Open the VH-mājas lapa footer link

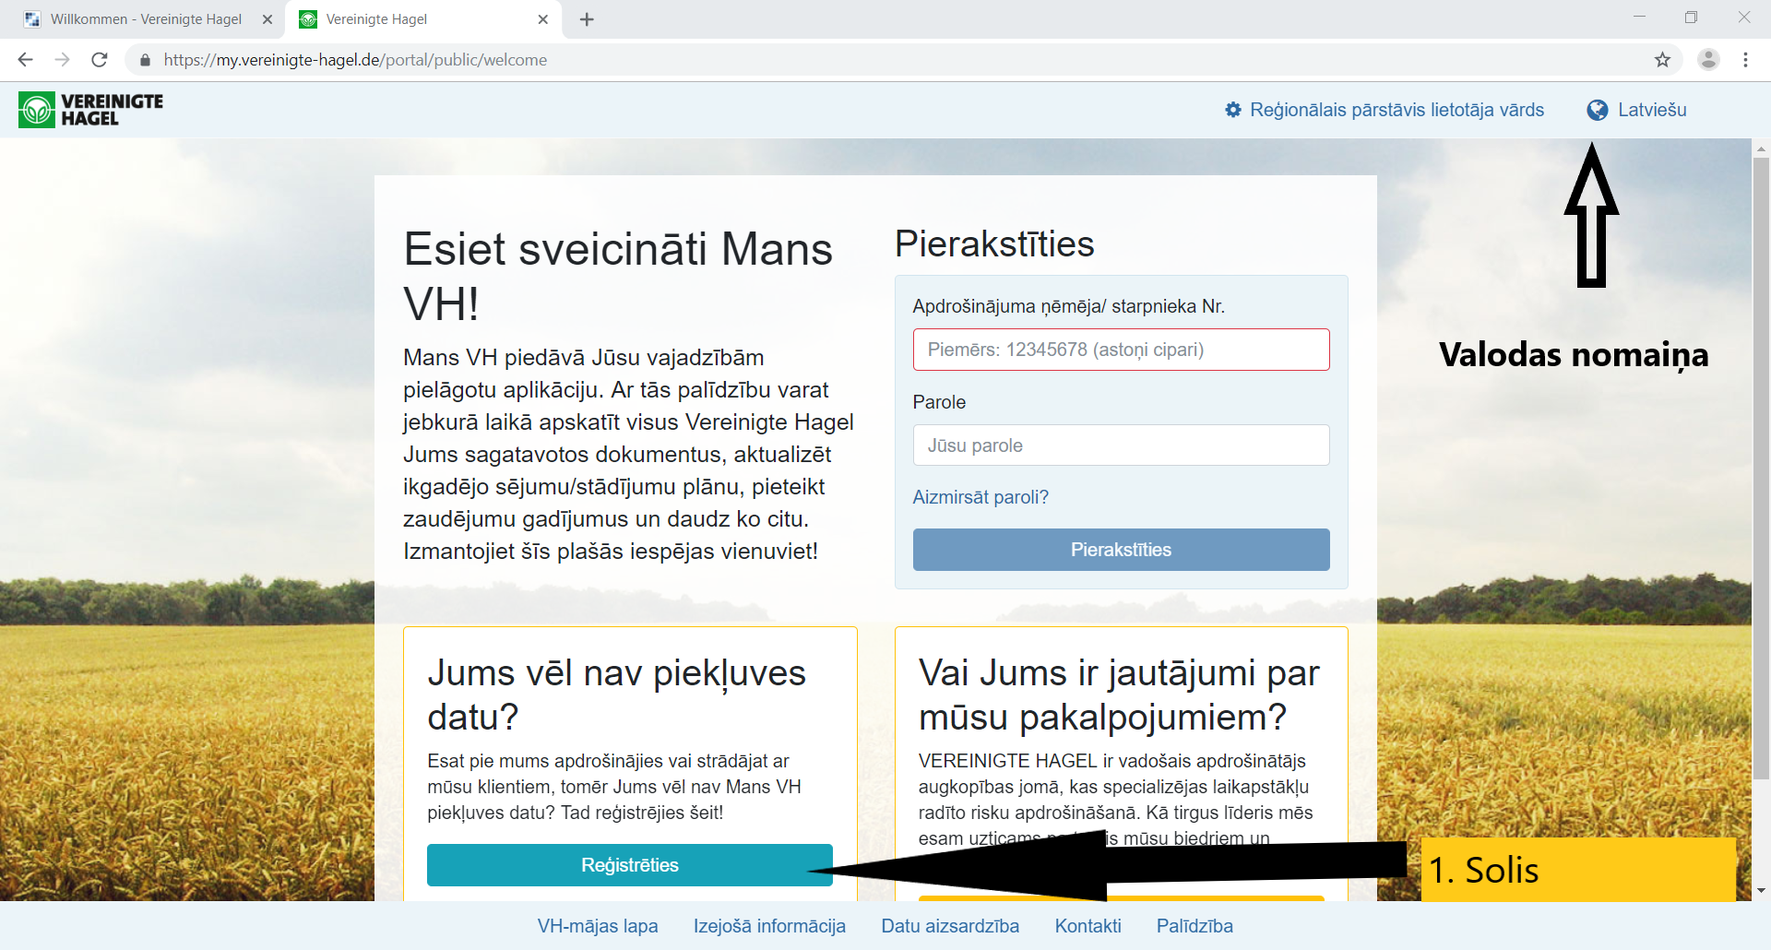click(x=598, y=926)
